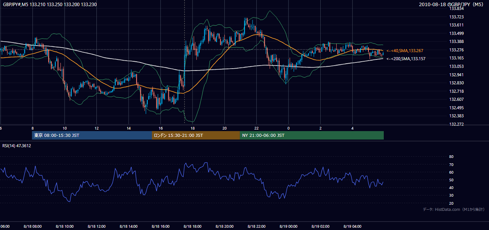Click price axis label 133.499
Screen dimensions: 489x230
[456, 33]
